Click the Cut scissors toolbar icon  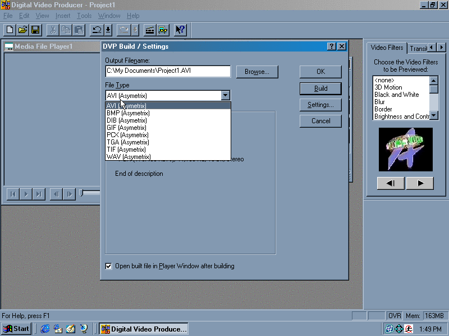[x=53, y=30]
